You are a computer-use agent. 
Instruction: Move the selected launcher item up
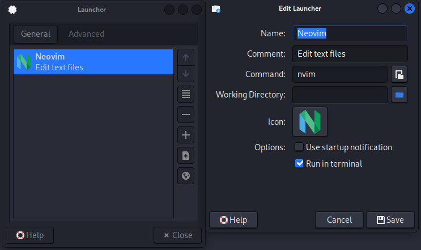click(x=186, y=57)
